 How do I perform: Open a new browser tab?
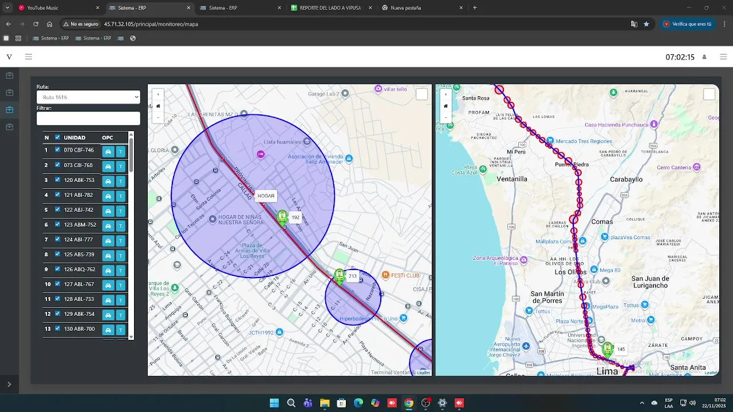[x=475, y=8]
